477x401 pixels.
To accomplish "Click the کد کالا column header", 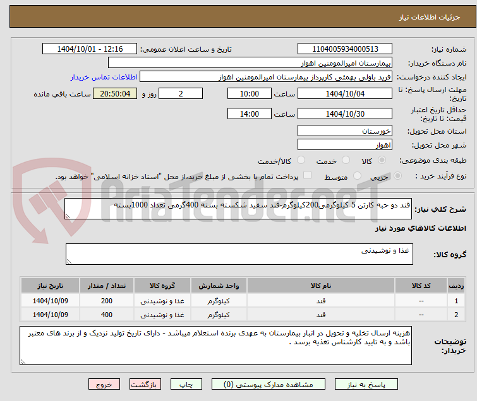I will coord(421,286).
